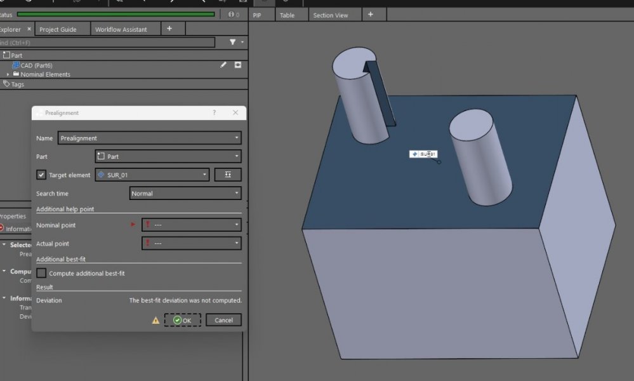Image resolution: width=634 pixels, height=381 pixels.
Task: Toggle visibility eye icon for CAD (Part6)
Action: 238,65
